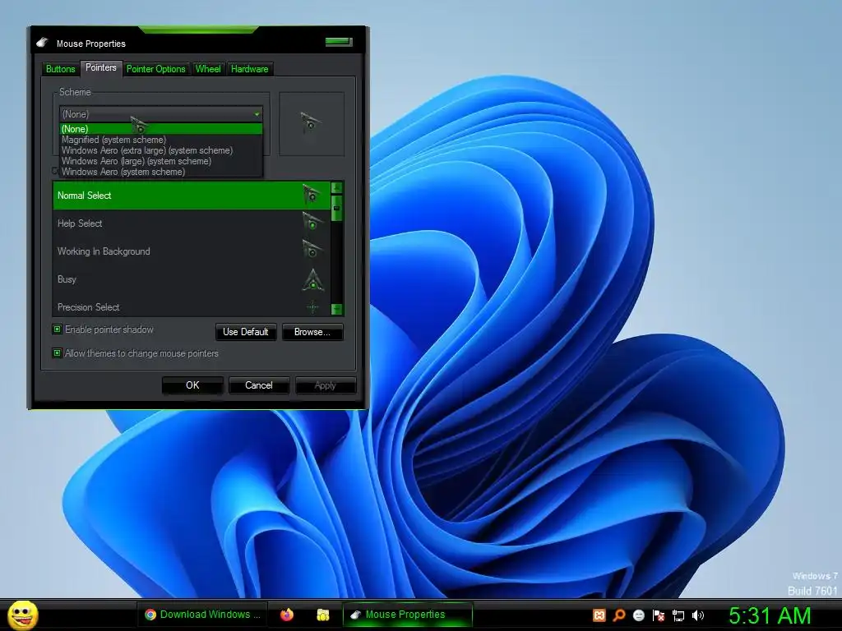Select the Pointers tab
The width and height of the screenshot is (842, 631).
click(x=100, y=67)
